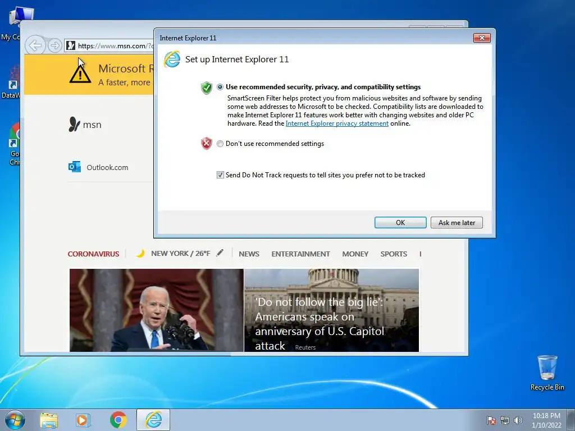Image resolution: width=575 pixels, height=431 pixels.
Task: Click the volume speaker tray icon
Action: [518, 420]
